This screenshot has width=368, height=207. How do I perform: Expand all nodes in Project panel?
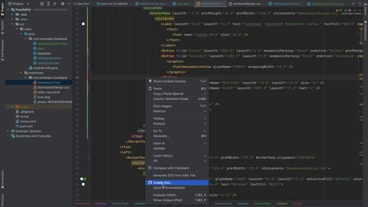48,4
